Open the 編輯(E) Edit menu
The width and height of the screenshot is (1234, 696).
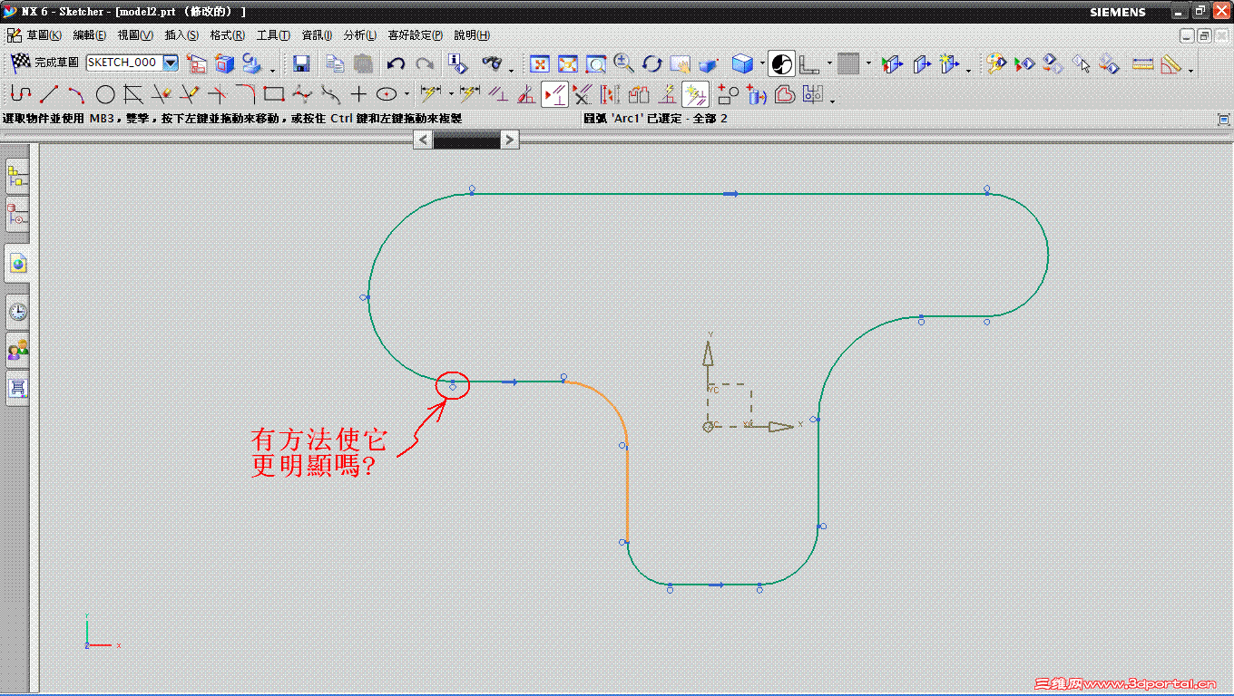(x=90, y=35)
